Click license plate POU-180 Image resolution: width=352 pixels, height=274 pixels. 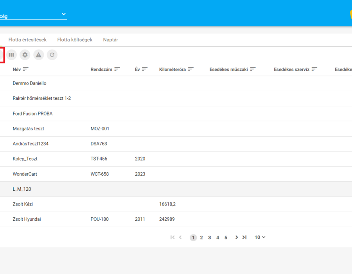click(99, 219)
